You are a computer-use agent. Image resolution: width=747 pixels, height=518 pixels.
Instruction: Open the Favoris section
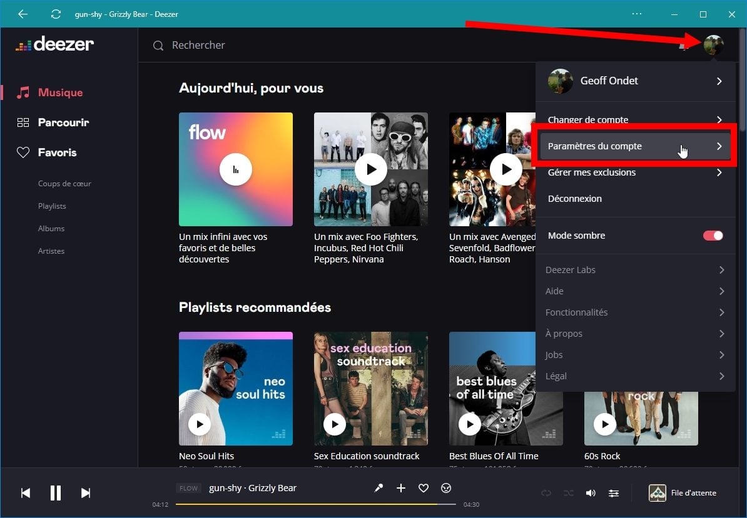(x=57, y=152)
